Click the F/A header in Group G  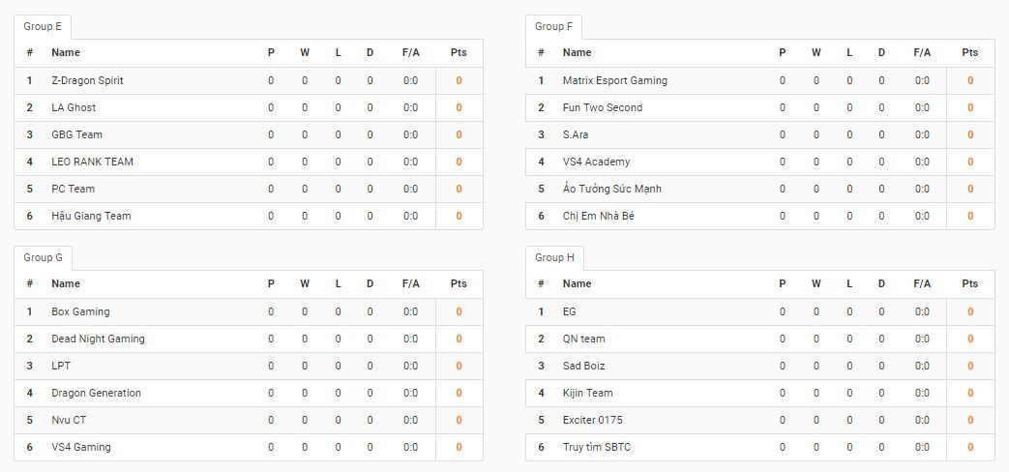(410, 283)
